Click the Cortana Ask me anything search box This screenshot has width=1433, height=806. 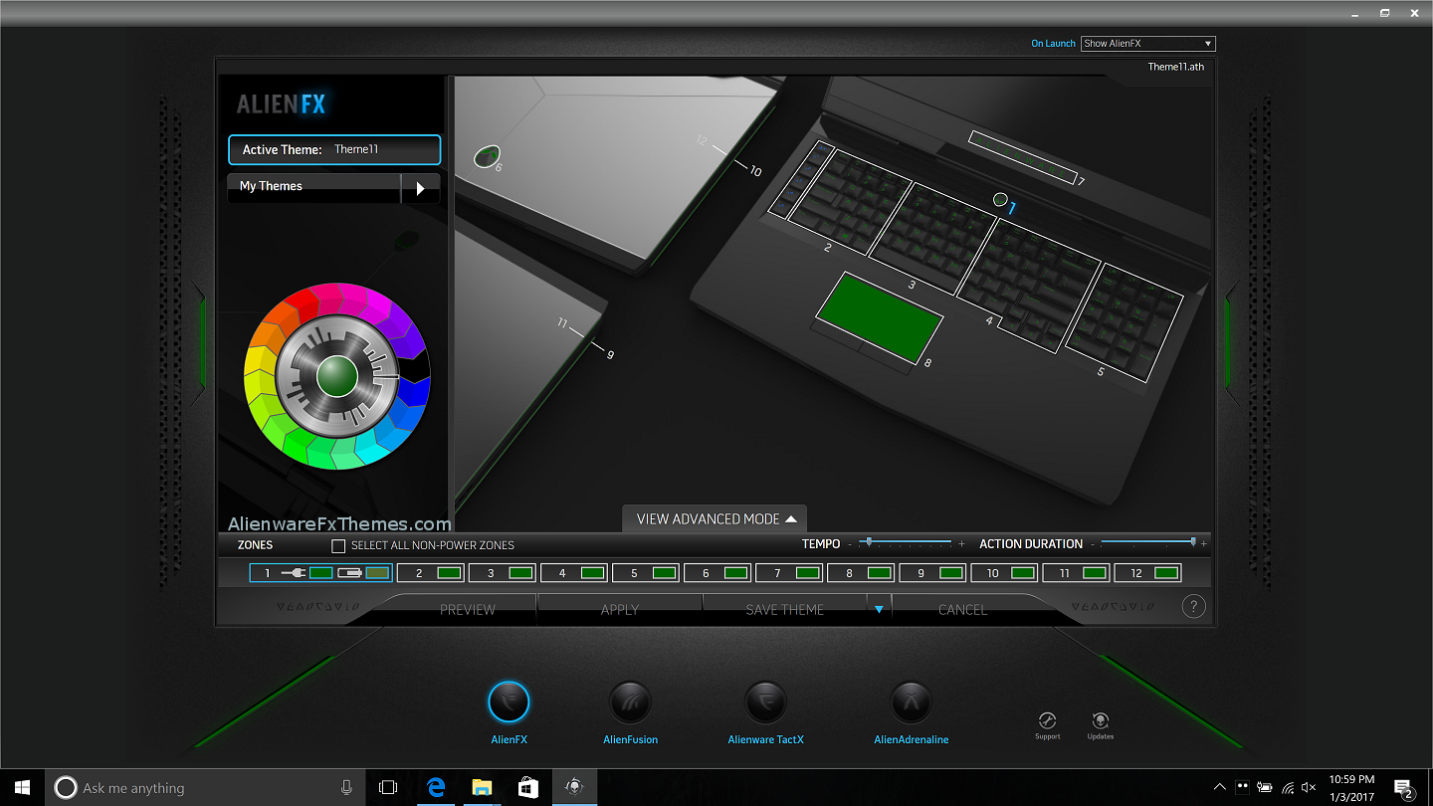tap(205, 787)
